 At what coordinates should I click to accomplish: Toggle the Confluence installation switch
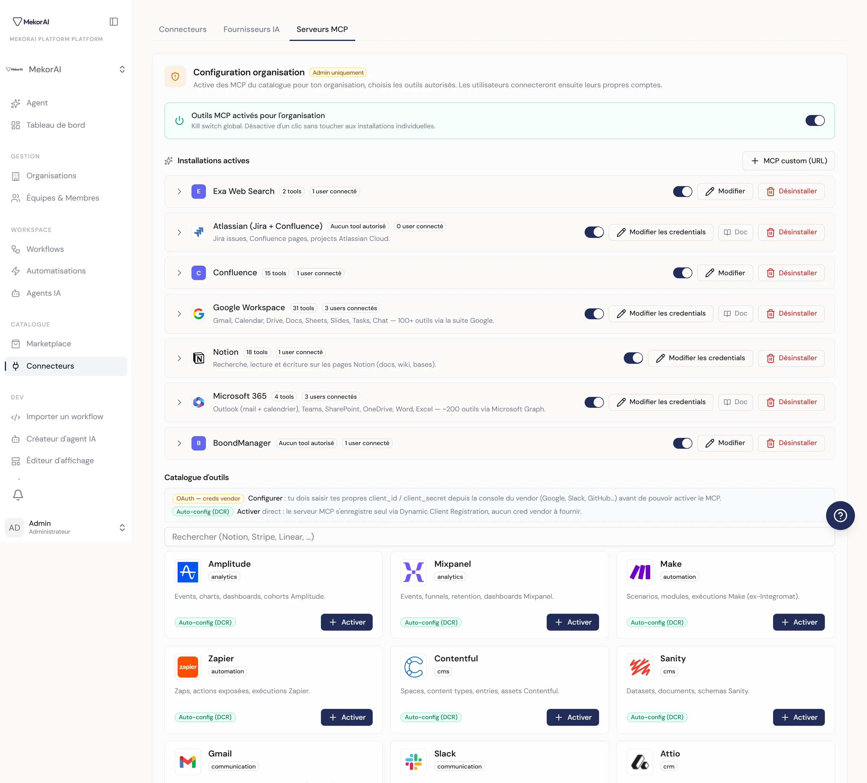(x=682, y=273)
